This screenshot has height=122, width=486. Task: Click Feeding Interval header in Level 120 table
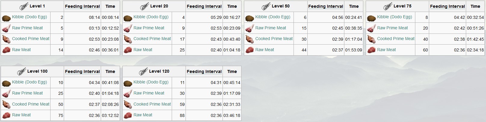(x=204, y=71)
